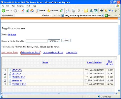The width and height of the screenshot is (121, 99).
Task: Click the upload button
Action: click(x=66, y=40)
